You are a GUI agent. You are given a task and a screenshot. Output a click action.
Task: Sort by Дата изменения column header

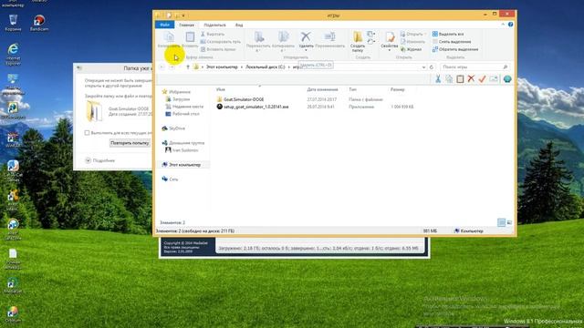pos(322,89)
